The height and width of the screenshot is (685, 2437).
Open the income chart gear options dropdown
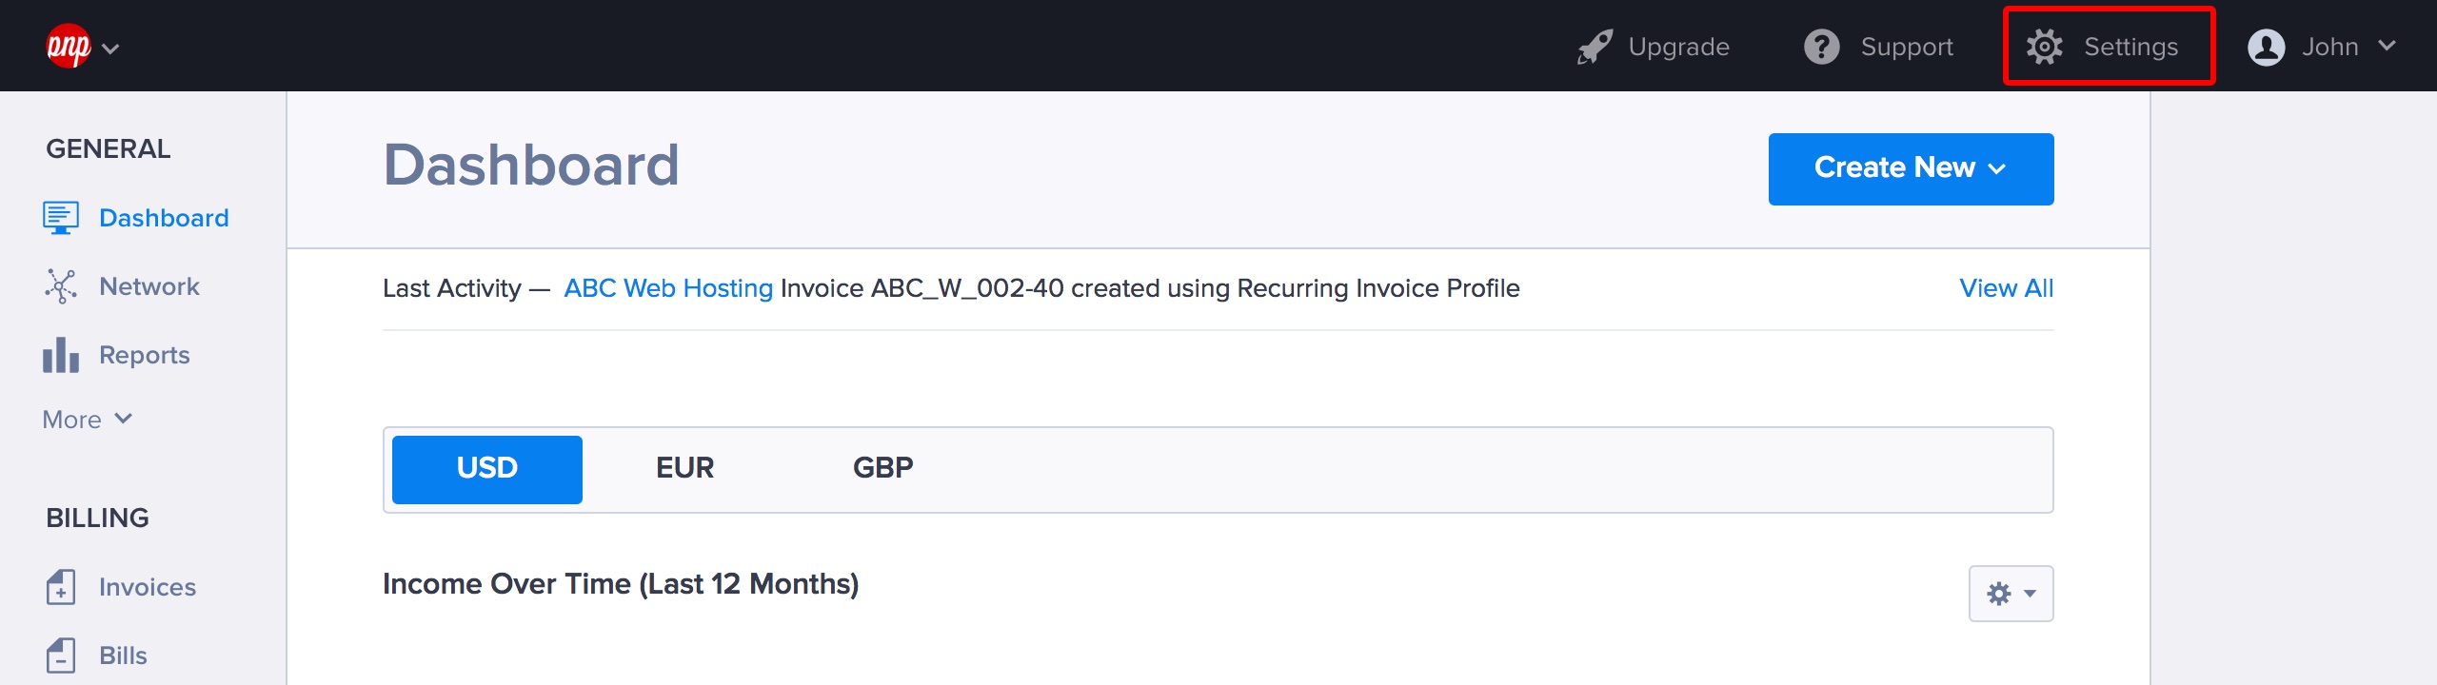pos(2011,594)
